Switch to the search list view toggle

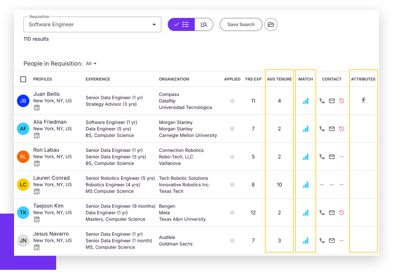point(204,25)
